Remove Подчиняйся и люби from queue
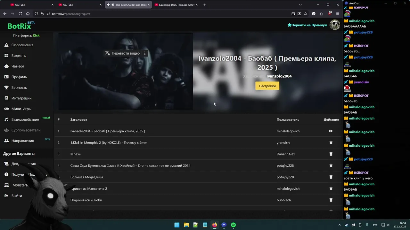This screenshot has height=230, width=410. 331,200
